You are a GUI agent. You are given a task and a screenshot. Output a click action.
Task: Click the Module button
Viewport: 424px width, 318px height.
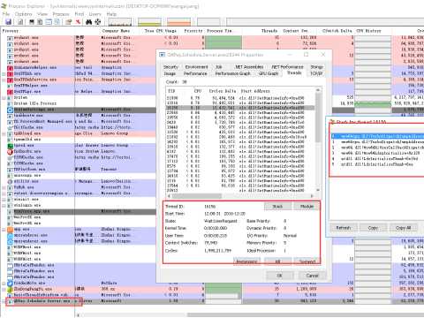pyautogui.click(x=307, y=207)
